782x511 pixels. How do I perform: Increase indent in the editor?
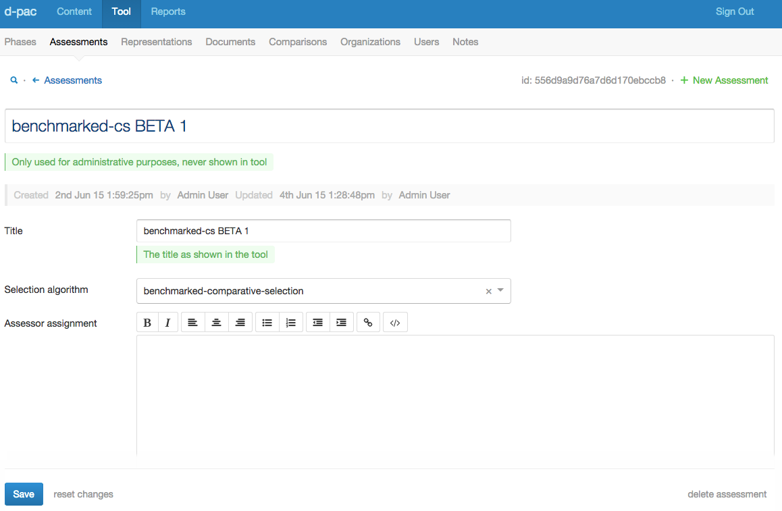[x=342, y=323]
